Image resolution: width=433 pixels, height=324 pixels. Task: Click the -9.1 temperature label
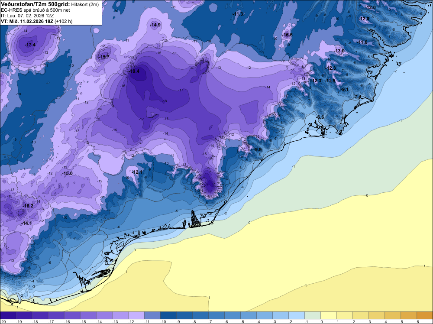pyautogui.click(x=345, y=89)
